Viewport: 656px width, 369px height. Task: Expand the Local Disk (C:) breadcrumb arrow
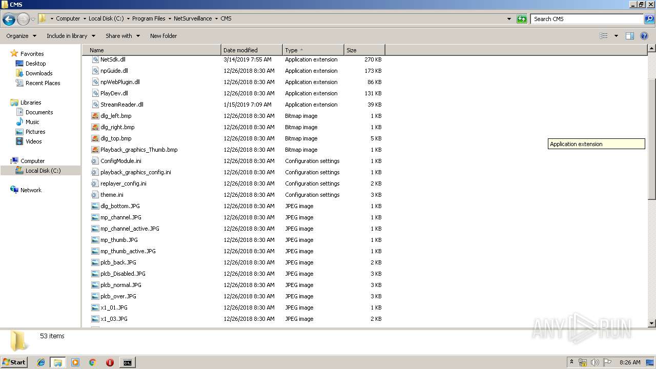(x=128, y=18)
